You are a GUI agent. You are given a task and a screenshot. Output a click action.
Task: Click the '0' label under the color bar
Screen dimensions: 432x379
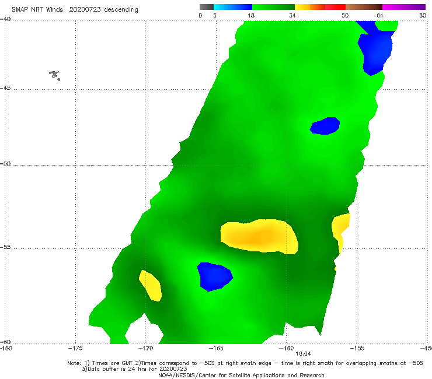coord(200,16)
